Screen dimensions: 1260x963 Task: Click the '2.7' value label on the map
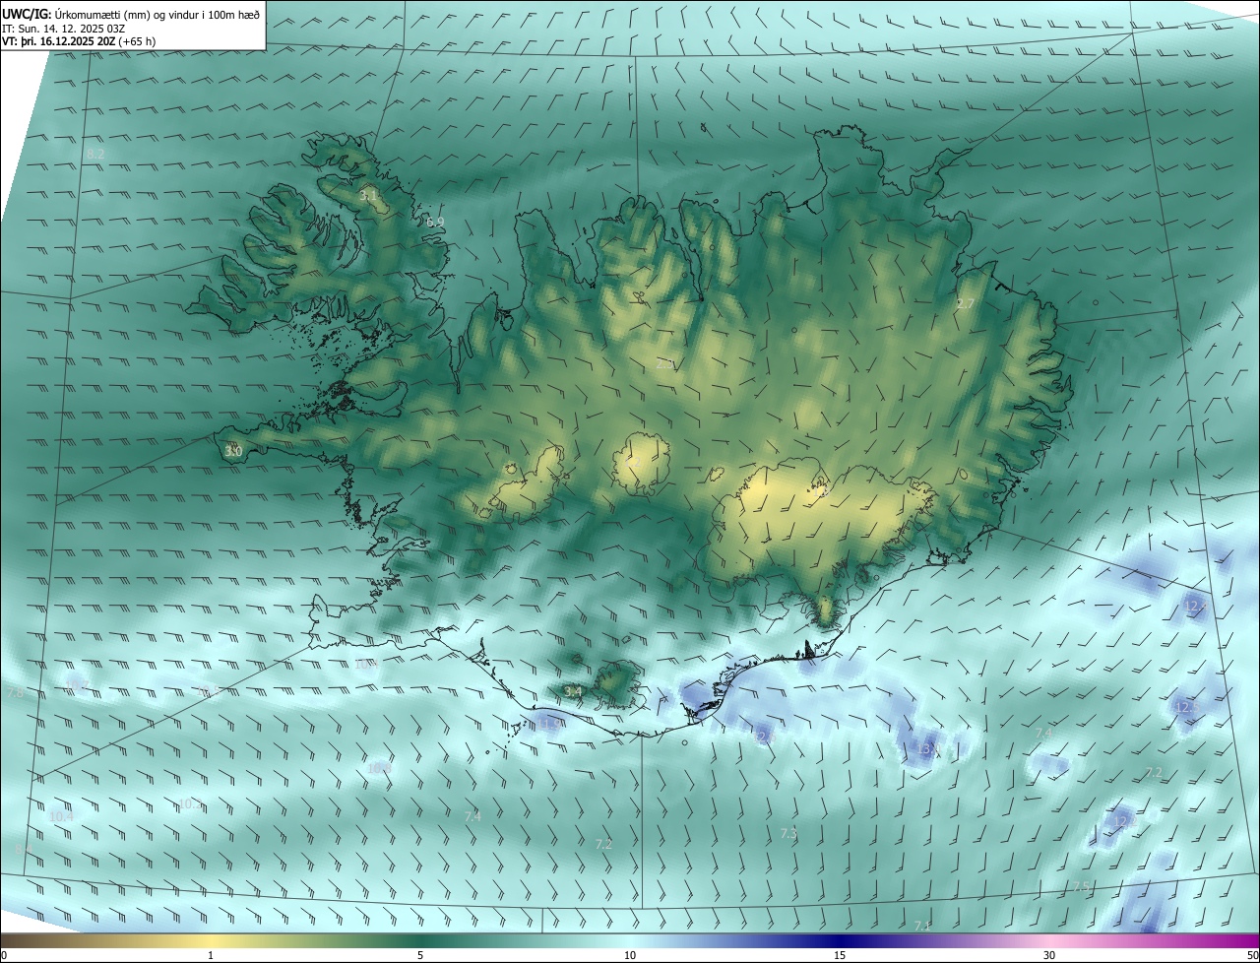965,304
